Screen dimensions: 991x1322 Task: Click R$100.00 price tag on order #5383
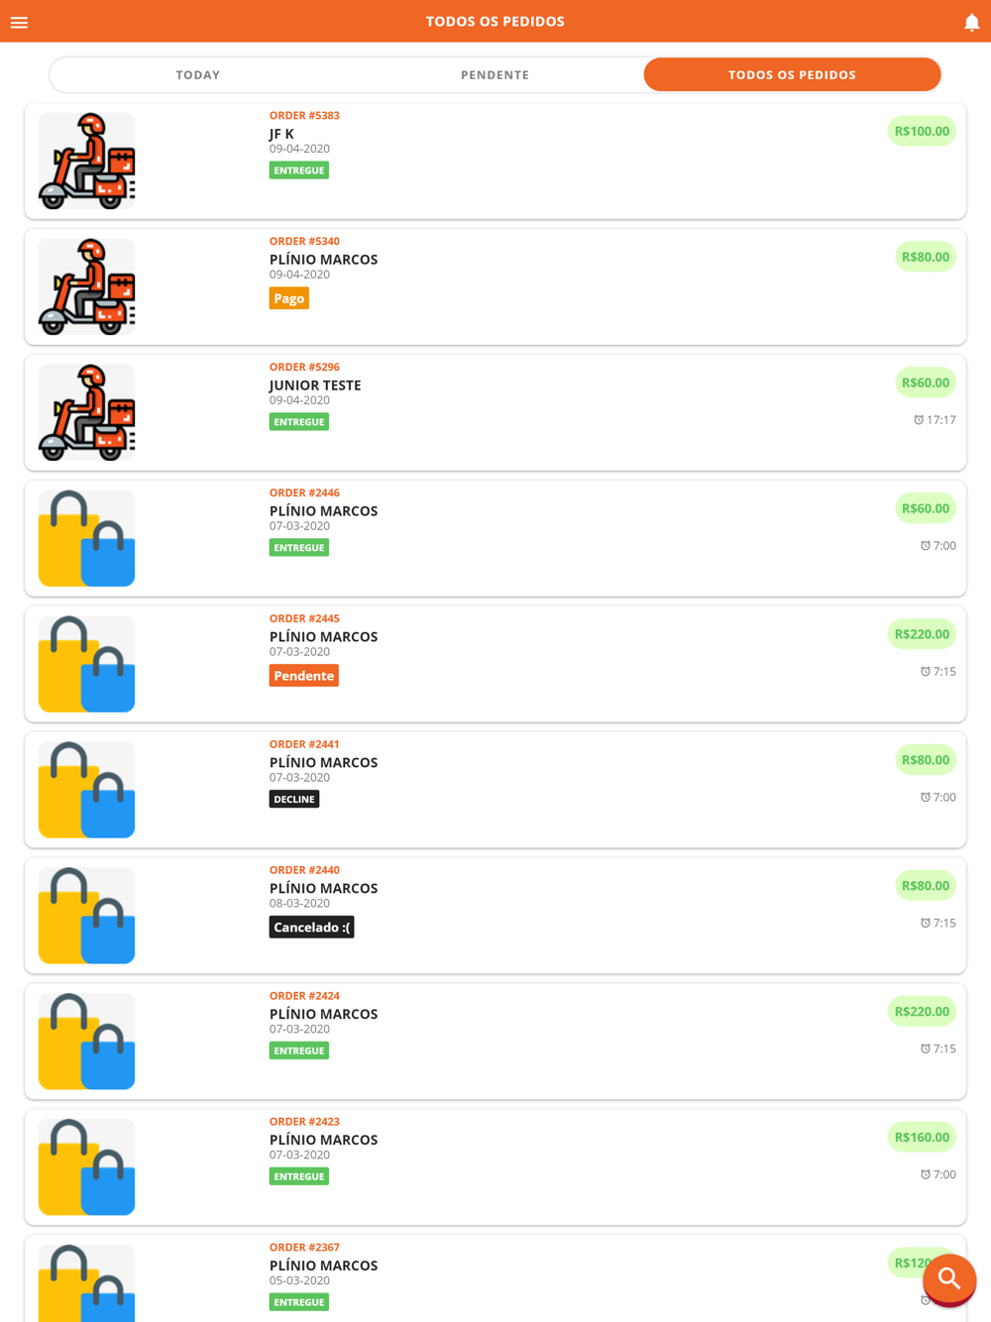coord(922,131)
